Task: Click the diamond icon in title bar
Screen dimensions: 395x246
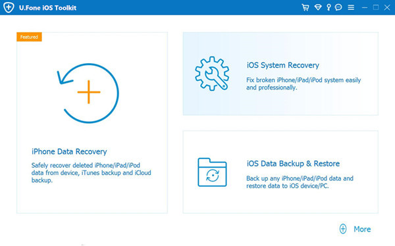Action: [x=318, y=7]
